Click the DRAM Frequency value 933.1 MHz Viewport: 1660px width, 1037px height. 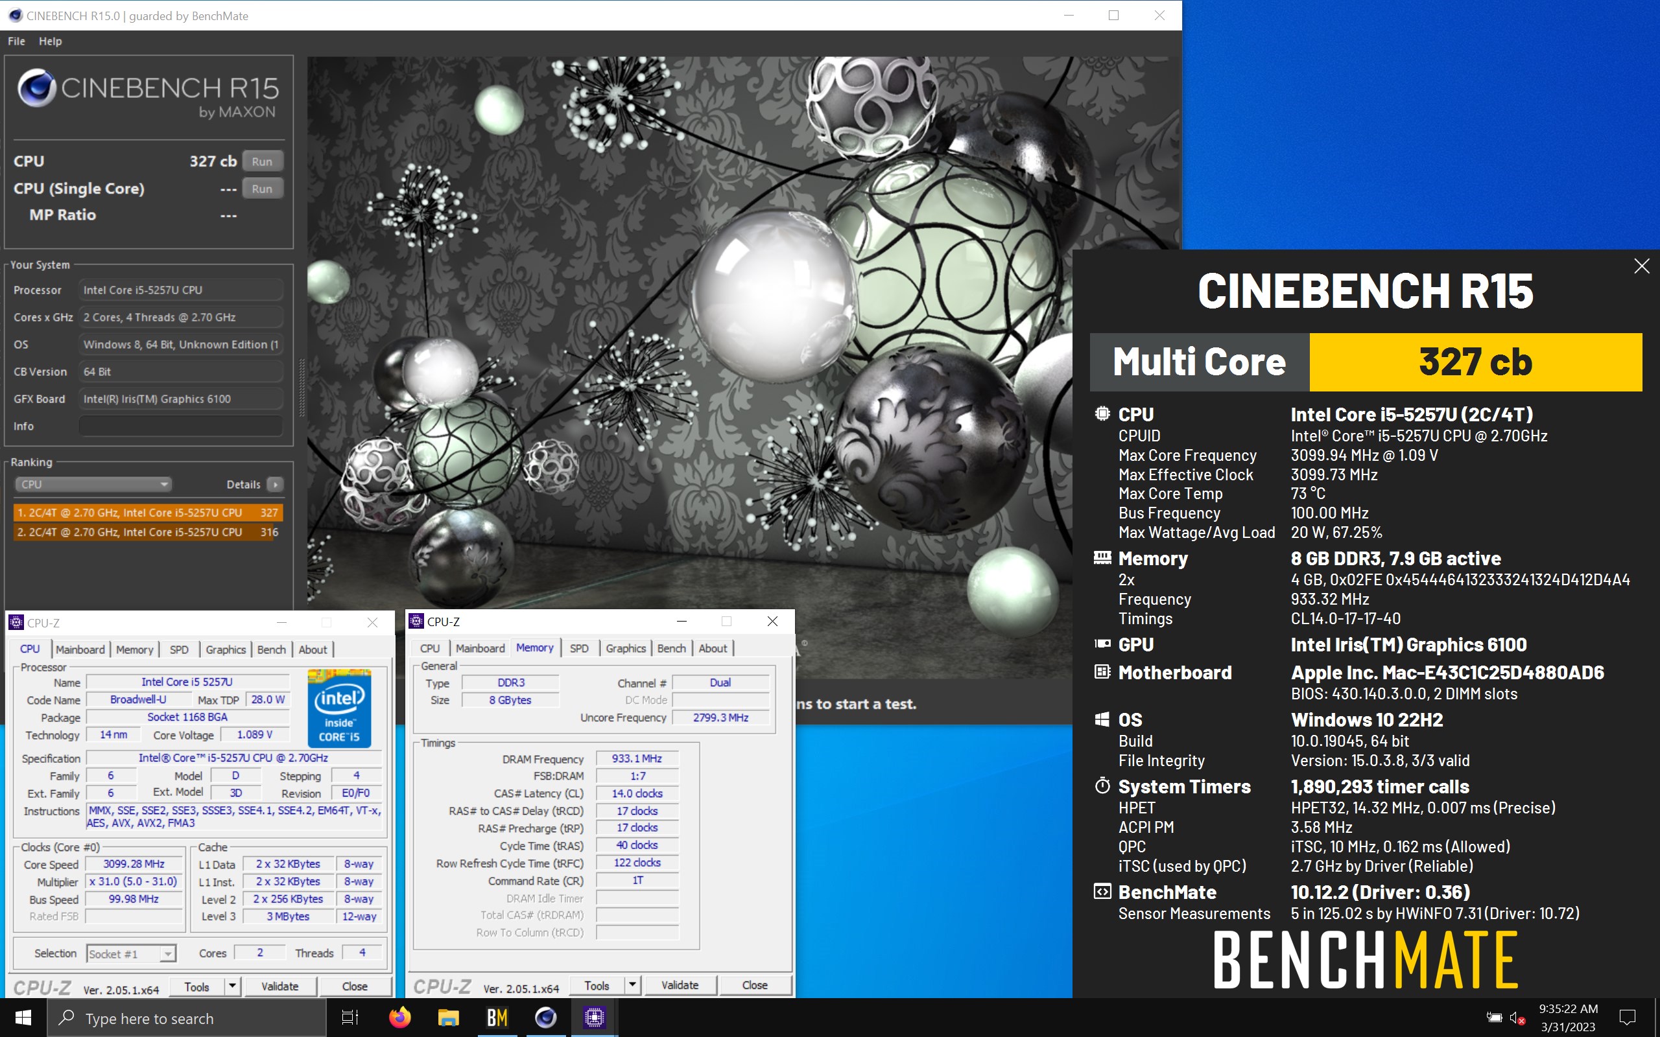637,758
